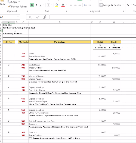Click Format Painter

pos(17,7)
